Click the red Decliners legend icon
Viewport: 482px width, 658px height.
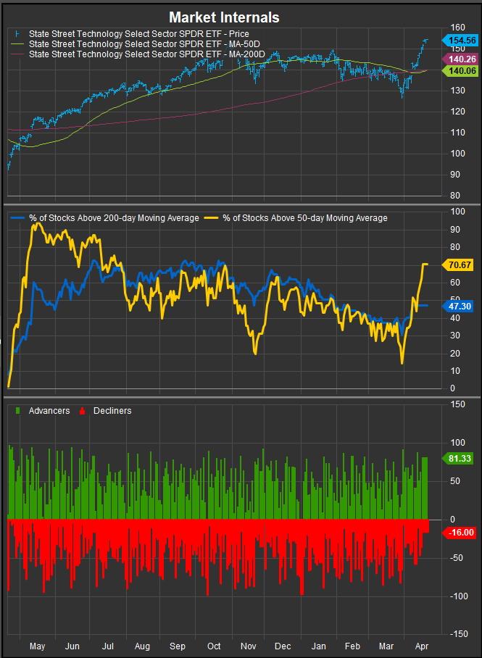pyautogui.click(x=81, y=411)
